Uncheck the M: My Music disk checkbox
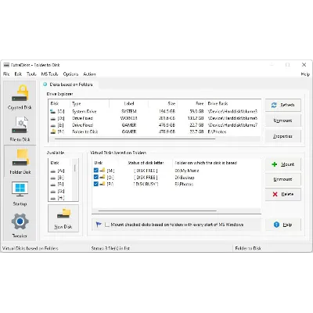Viewport: 313px width, 313px height. tap(96, 171)
